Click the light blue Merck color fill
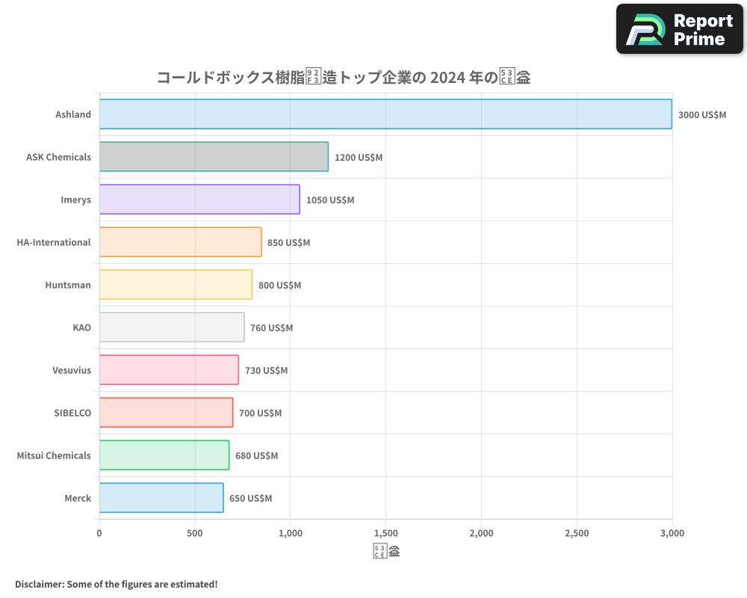The image size is (747, 598). (x=160, y=498)
